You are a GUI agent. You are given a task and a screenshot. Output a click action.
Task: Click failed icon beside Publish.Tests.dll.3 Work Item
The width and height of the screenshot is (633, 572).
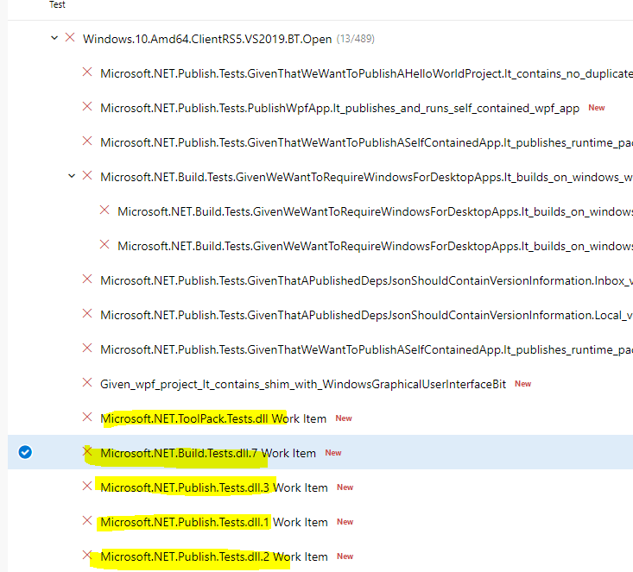tap(87, 486)
